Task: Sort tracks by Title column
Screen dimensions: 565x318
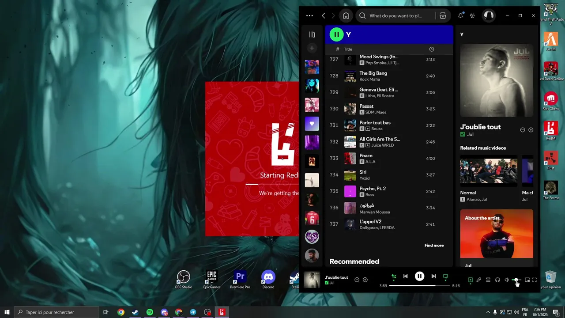Action: [x=348, y=49]
